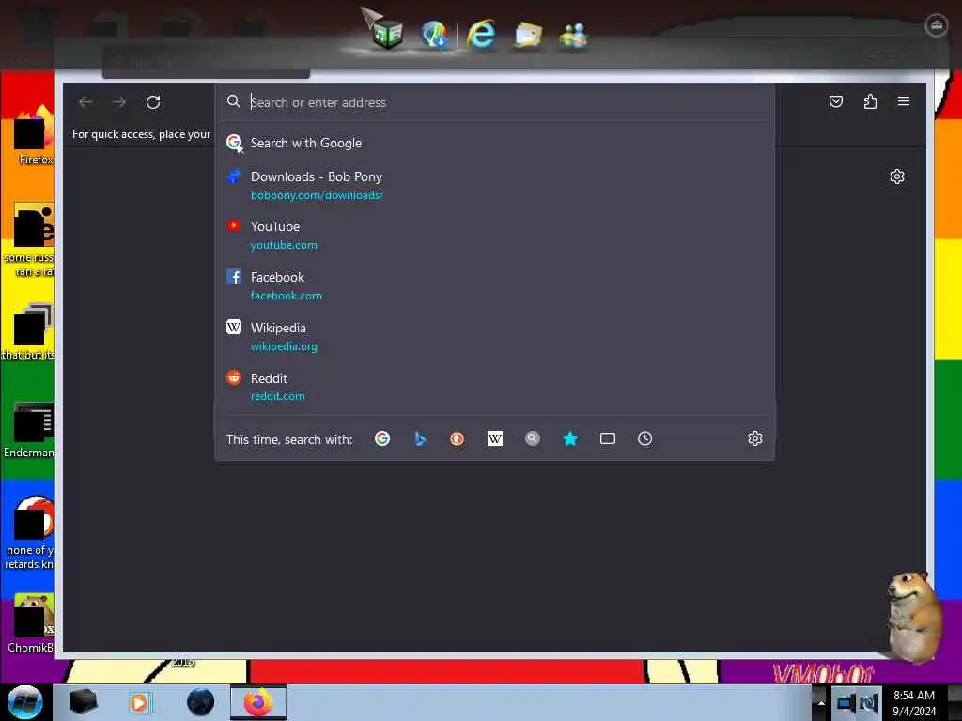Click magnifier icon in address bar
Image resolution: width=962 pixels, height=721 pixels.
coord(233,101)
